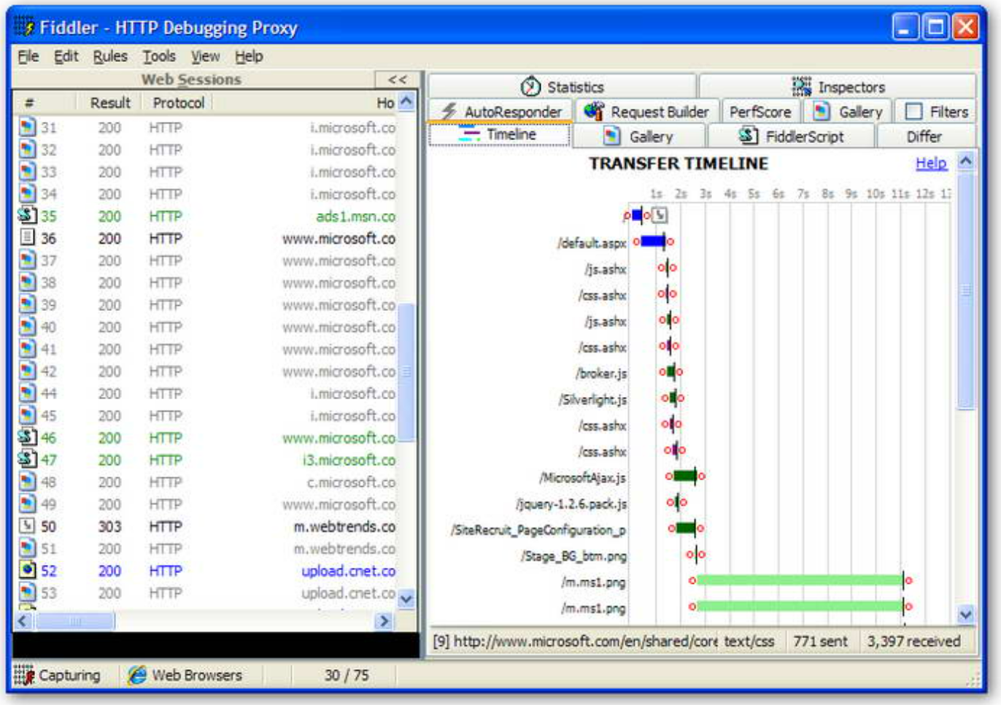Viewport: 1001px width, 705px height.
Task: Click the Capturing status indicator
Action: (x=57, y=675)
